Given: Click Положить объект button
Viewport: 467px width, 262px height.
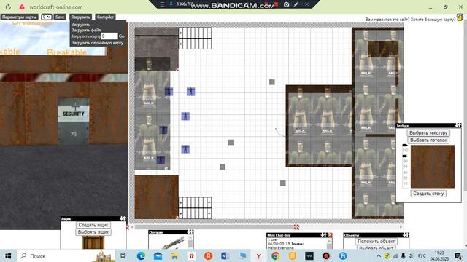Looking at the screenshot, I should tap(376, 241).
